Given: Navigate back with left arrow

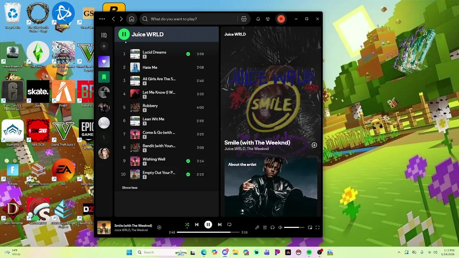Looking at the screenshot, I should [x=113, y=19].
